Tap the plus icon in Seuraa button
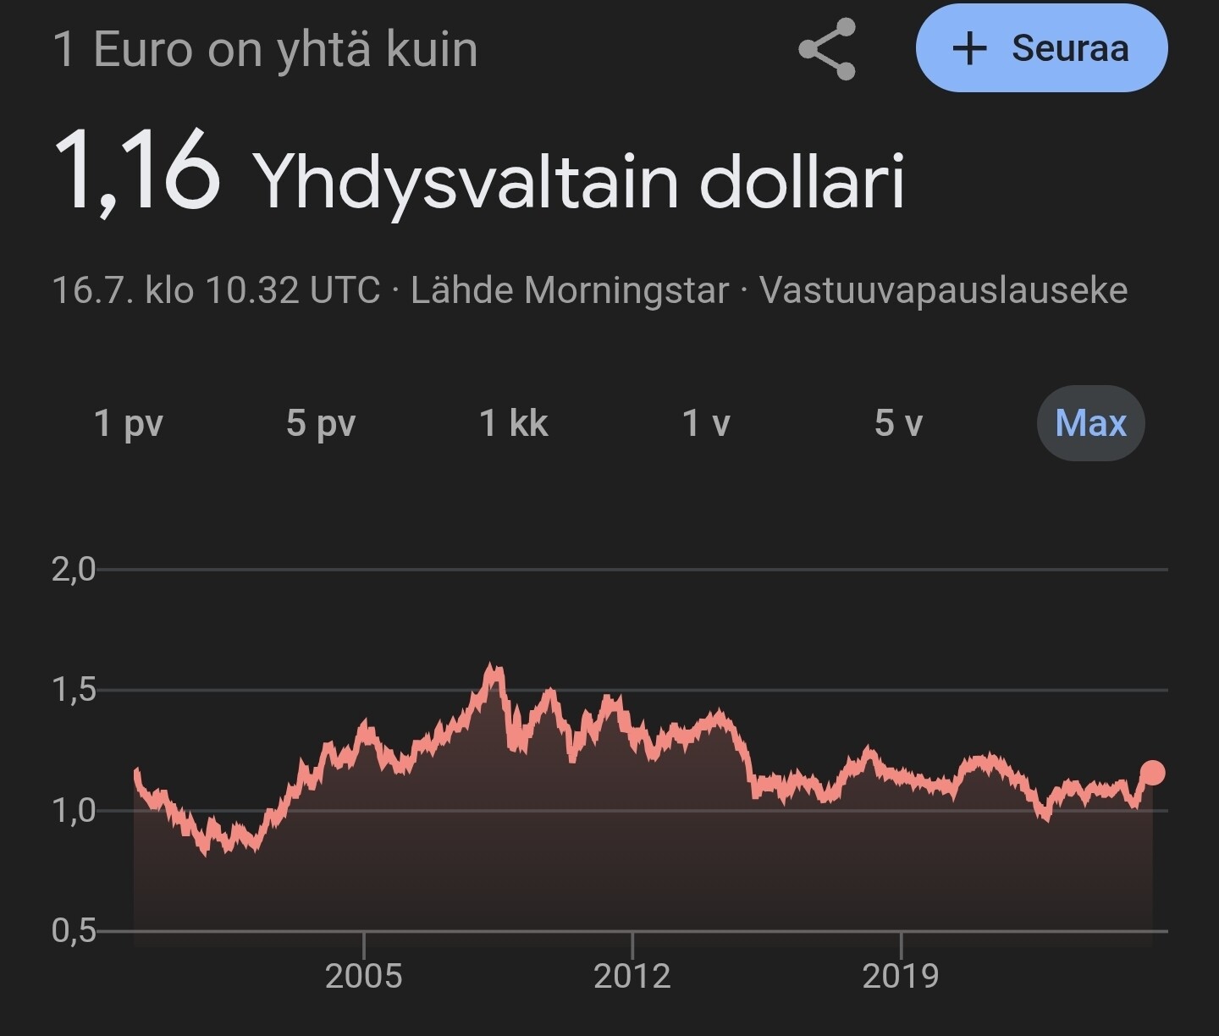Viewport: 1219px width, 1036px height. coord(969,48)
